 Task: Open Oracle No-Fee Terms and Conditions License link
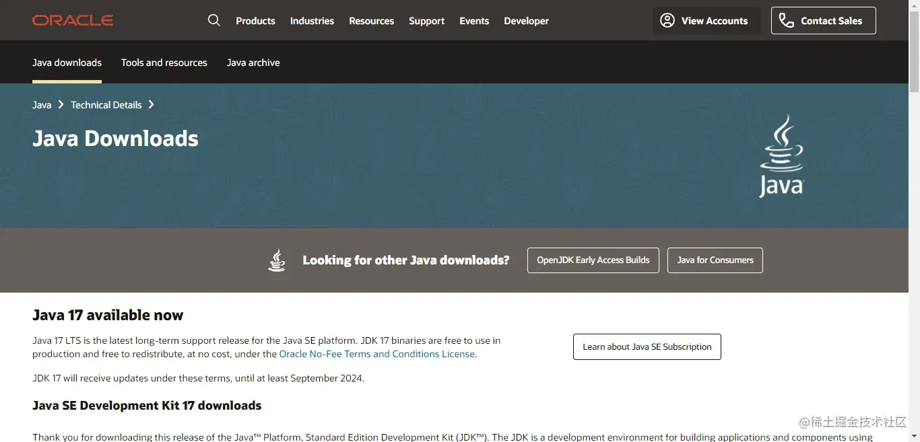(377, 354)
